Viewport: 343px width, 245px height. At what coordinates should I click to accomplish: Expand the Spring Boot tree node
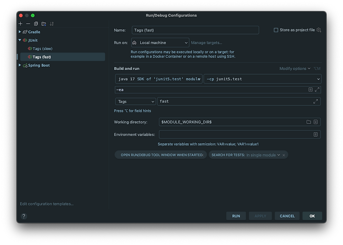coord(20,65)
